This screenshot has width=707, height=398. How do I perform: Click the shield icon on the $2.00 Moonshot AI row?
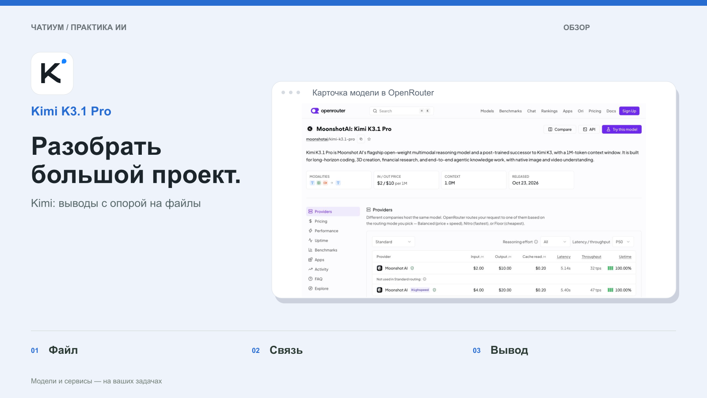412,268
